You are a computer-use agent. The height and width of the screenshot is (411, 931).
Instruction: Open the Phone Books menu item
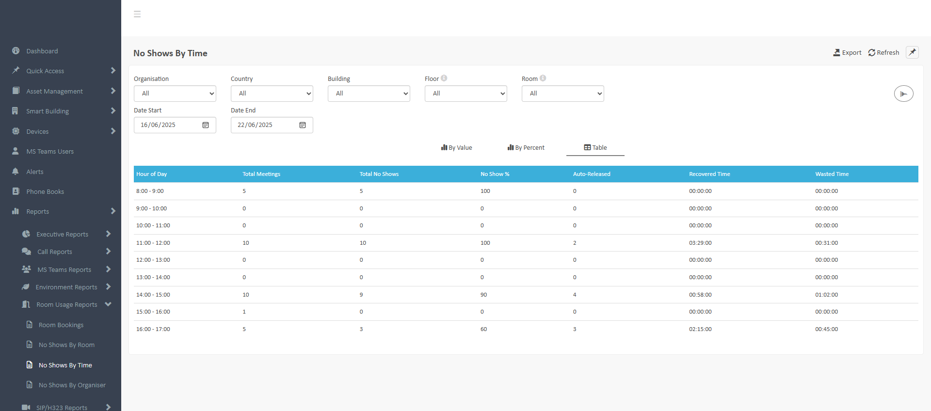click(x=45, y=191)
